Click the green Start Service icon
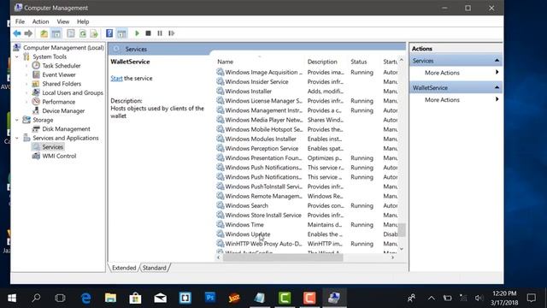Screen dimensions: 547x308 (x=137, y=33)
